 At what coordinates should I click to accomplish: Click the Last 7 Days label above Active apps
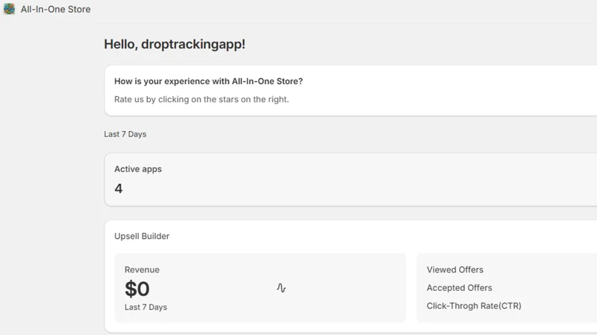[x=125, y=134]
